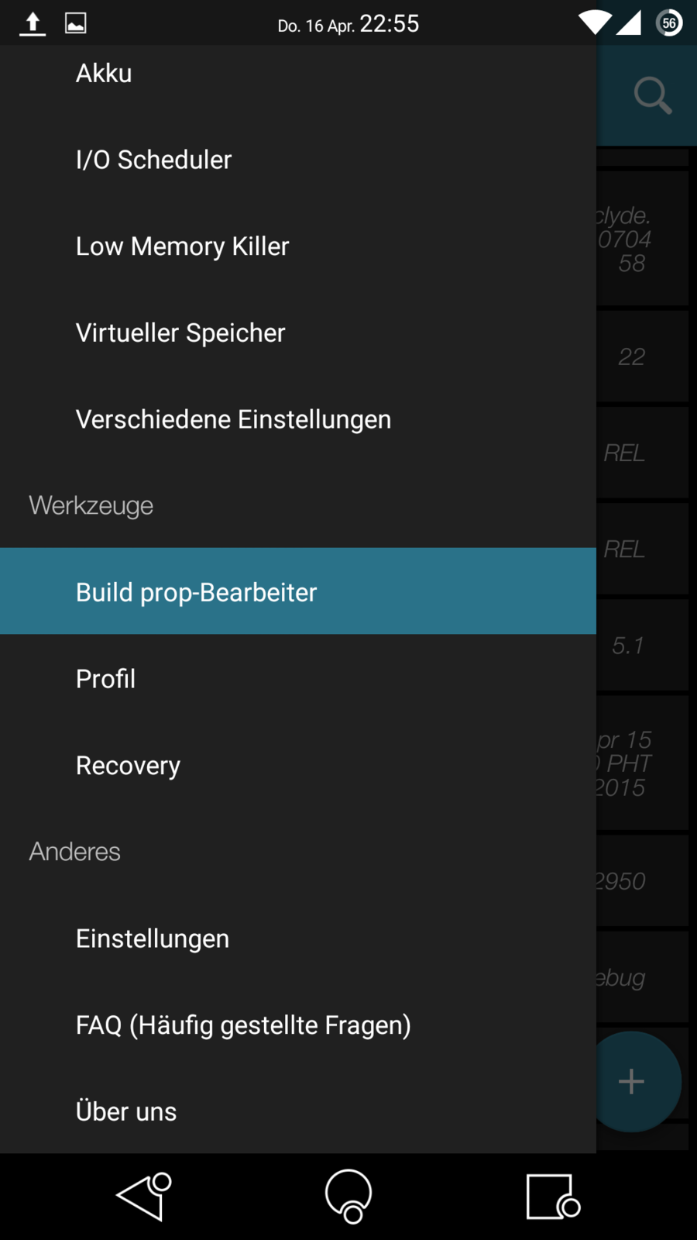Viewport: 697px width, 1240px height.
Task: Tap the search magnifier icon
Action: click(x=652, y=95)
